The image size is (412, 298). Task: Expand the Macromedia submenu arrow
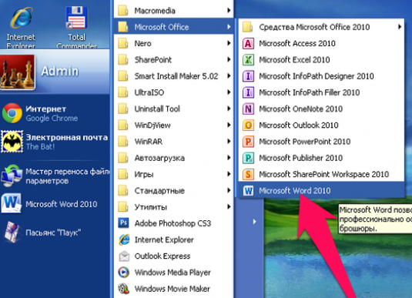point(229,10)
